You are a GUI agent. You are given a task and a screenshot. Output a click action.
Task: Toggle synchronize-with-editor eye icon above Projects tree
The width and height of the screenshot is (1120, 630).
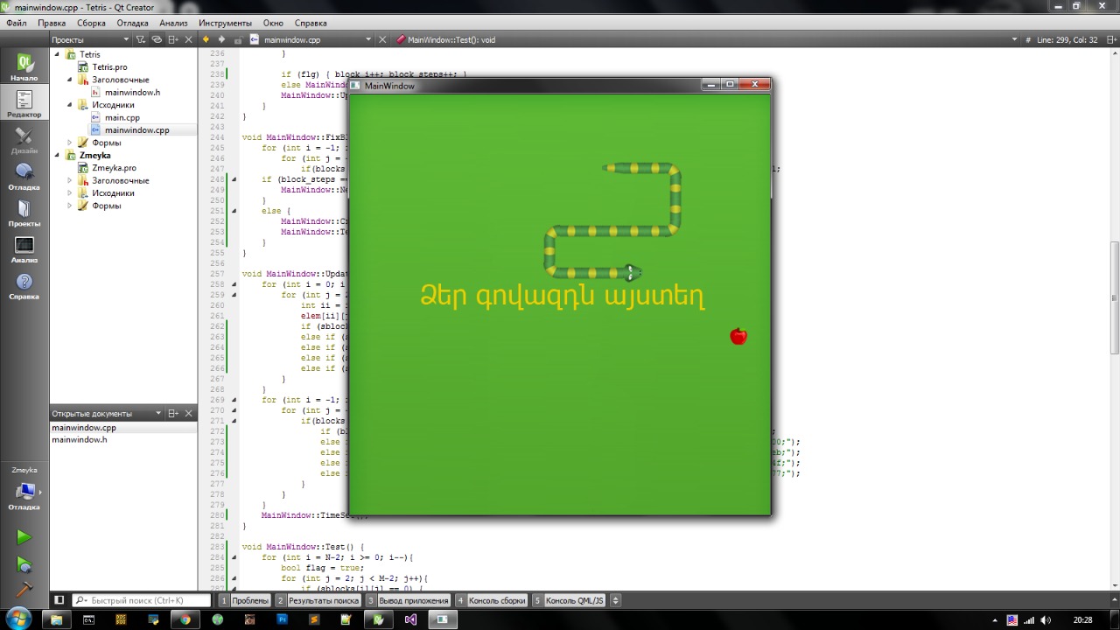click(156, 38)
